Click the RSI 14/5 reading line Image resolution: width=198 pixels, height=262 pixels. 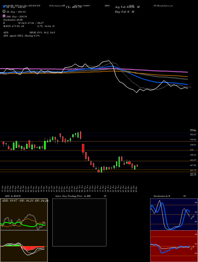[23, 23]
